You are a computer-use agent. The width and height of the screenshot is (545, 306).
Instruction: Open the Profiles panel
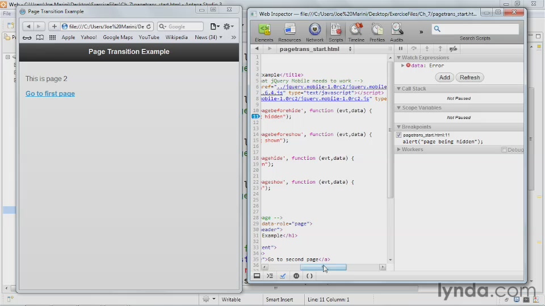tap(377, 33)
